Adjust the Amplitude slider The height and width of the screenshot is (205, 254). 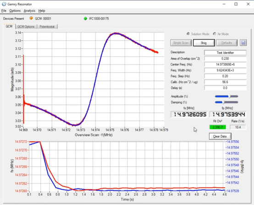(x=226, y=96)
